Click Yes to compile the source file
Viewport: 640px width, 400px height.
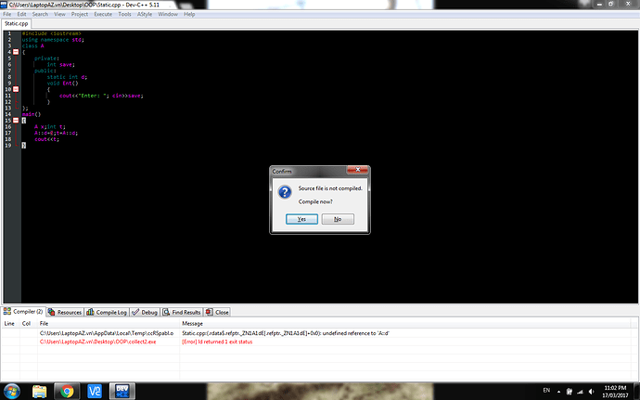[301, 219]
